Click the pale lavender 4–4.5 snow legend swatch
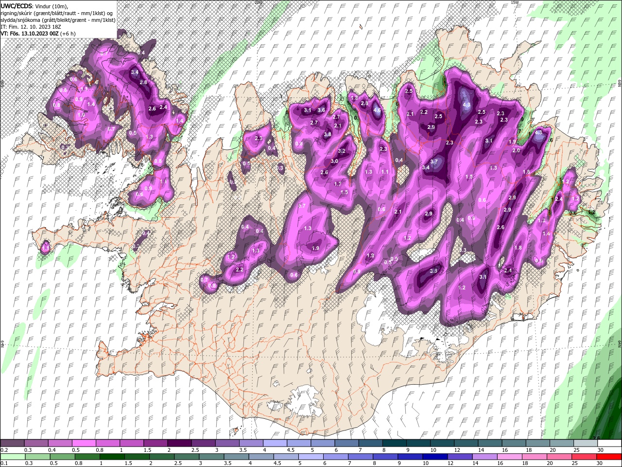Screen dimensions: 622x467 coord(275,443)
